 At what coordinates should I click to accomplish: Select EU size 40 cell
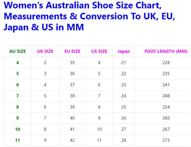[72, 118]
